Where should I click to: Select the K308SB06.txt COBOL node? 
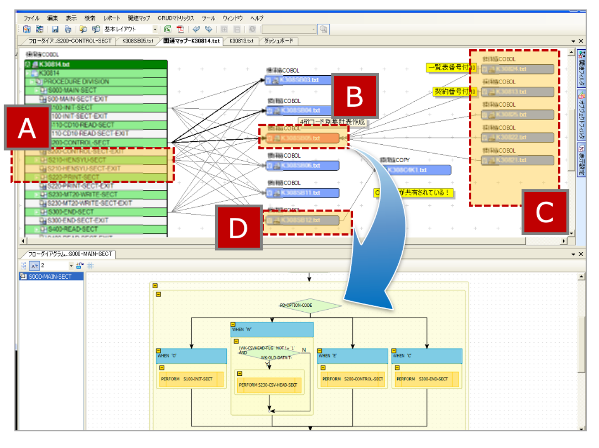302,166
